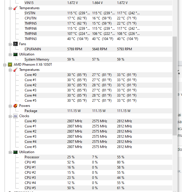Click the fan icon beside Fans

tap(15, 44)
